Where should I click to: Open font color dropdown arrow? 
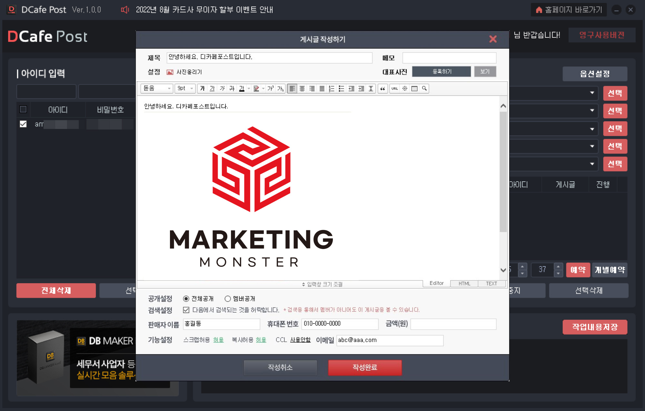pos(249,88)
